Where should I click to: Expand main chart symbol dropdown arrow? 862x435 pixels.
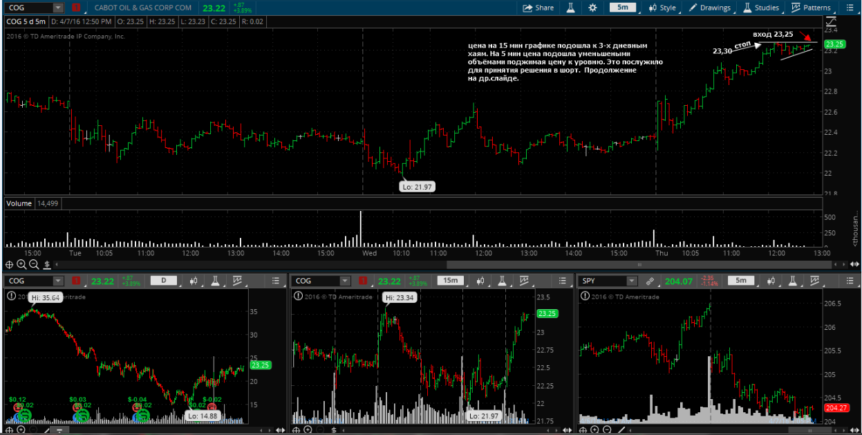pos(58,8)
